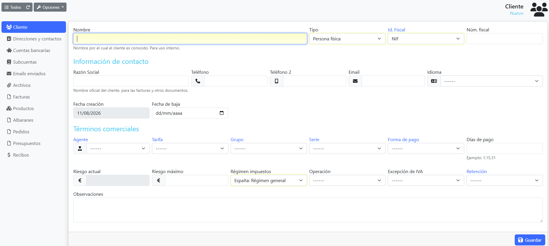Viewport: 549px width, 246px height.
Task: Open Pedidos section
Action: coord(34,132)
